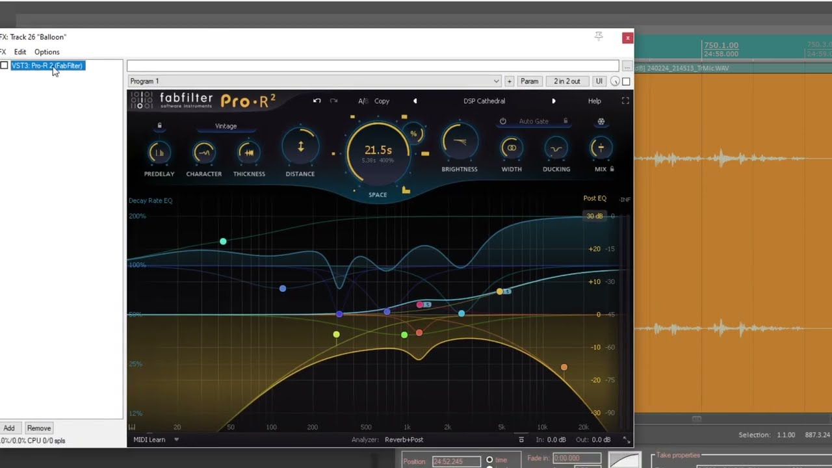Viewport: 832px width, 468px height.
Task: Click the Space knob showing 21.5s
Action: [378, 152]
